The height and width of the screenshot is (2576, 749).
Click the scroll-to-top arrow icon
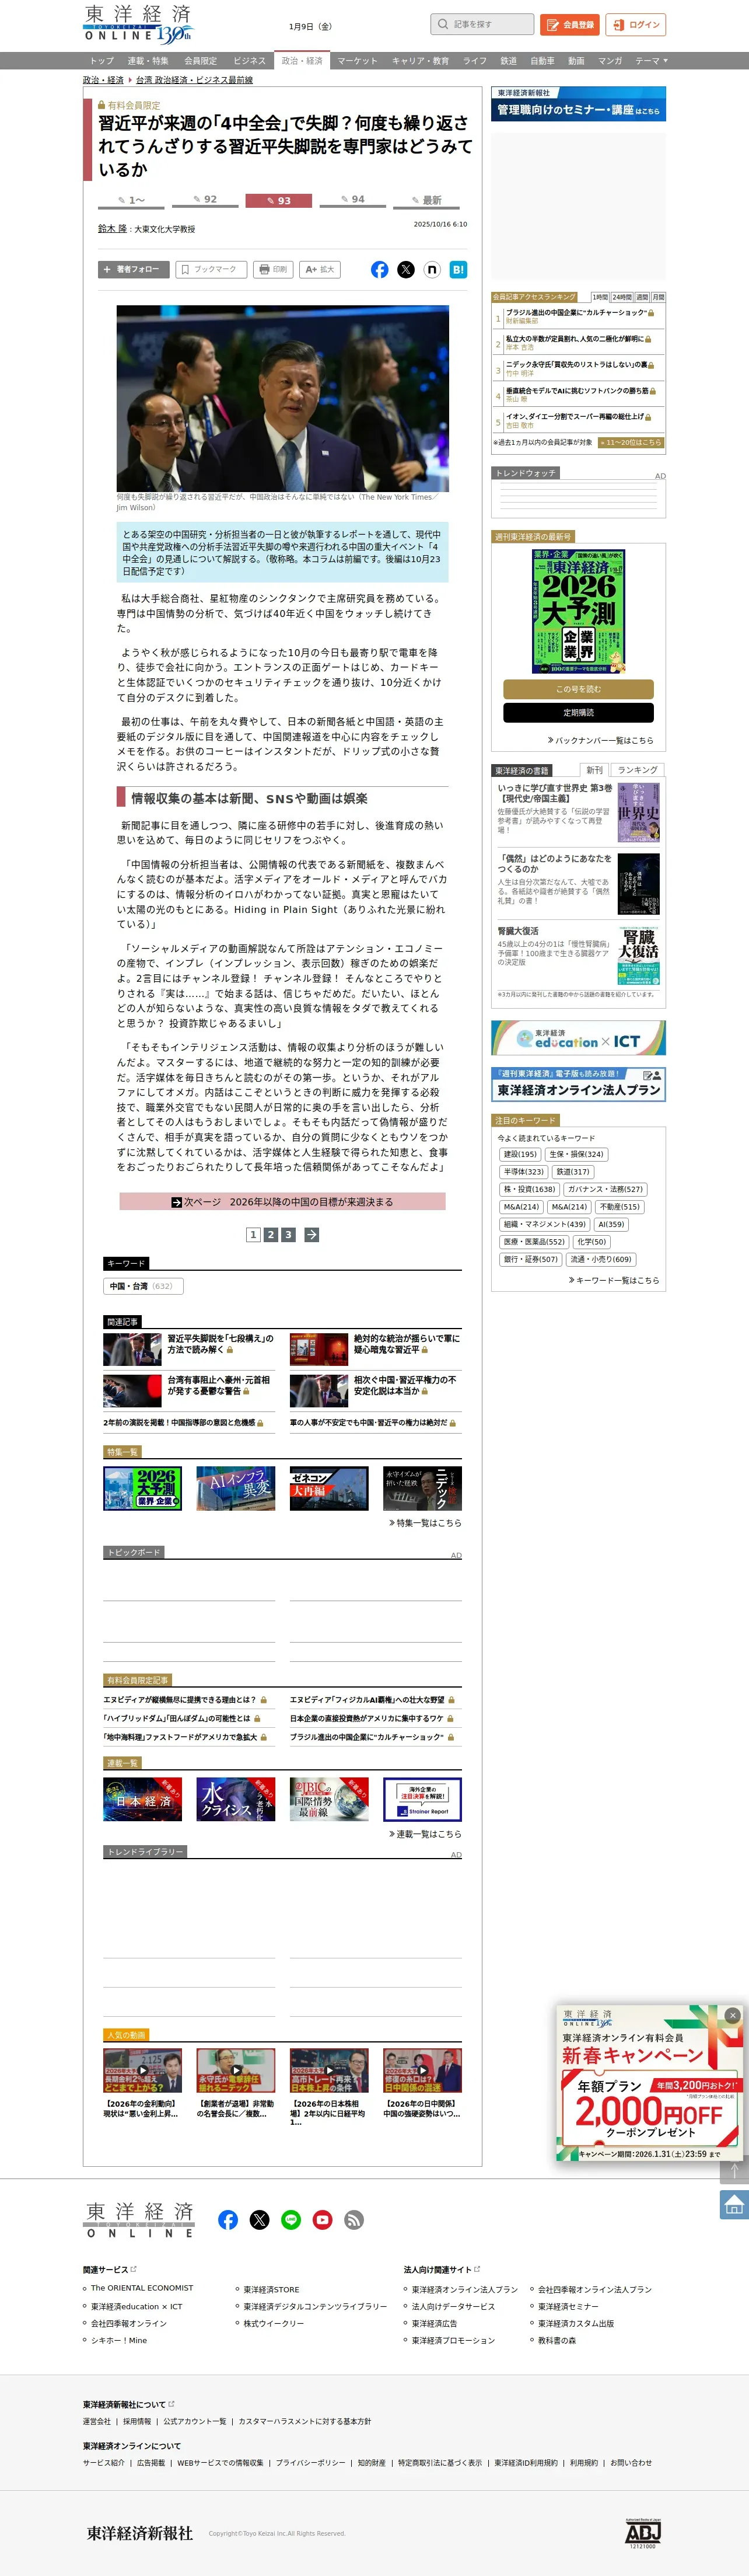point(734,2170)
